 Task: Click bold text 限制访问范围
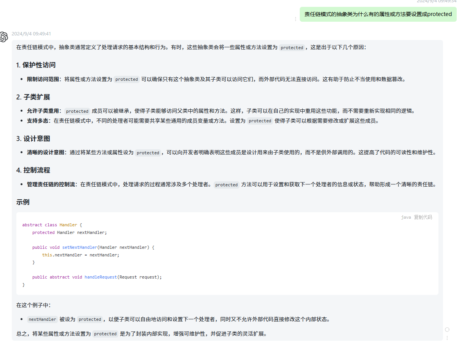[43, 79]
